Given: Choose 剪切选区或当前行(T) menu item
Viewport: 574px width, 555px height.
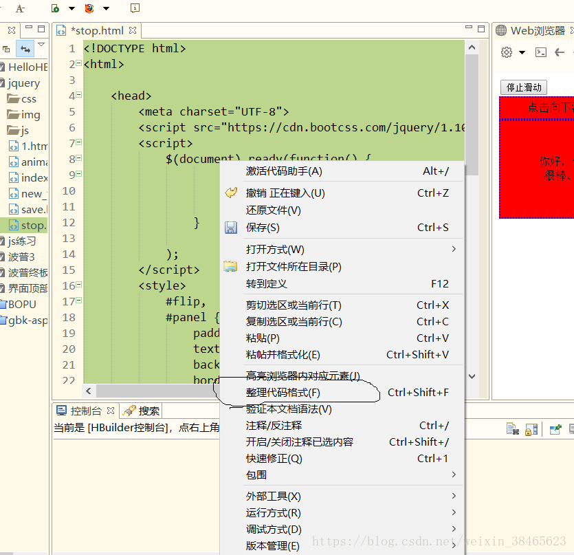Looking at the screenshot, I should coord(342,305).
